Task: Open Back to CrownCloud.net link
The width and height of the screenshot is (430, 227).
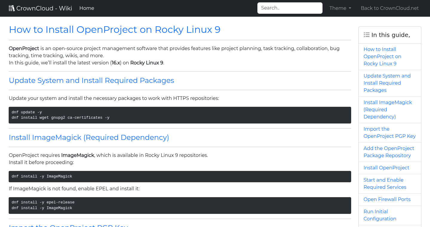Action: click(390, 8)
